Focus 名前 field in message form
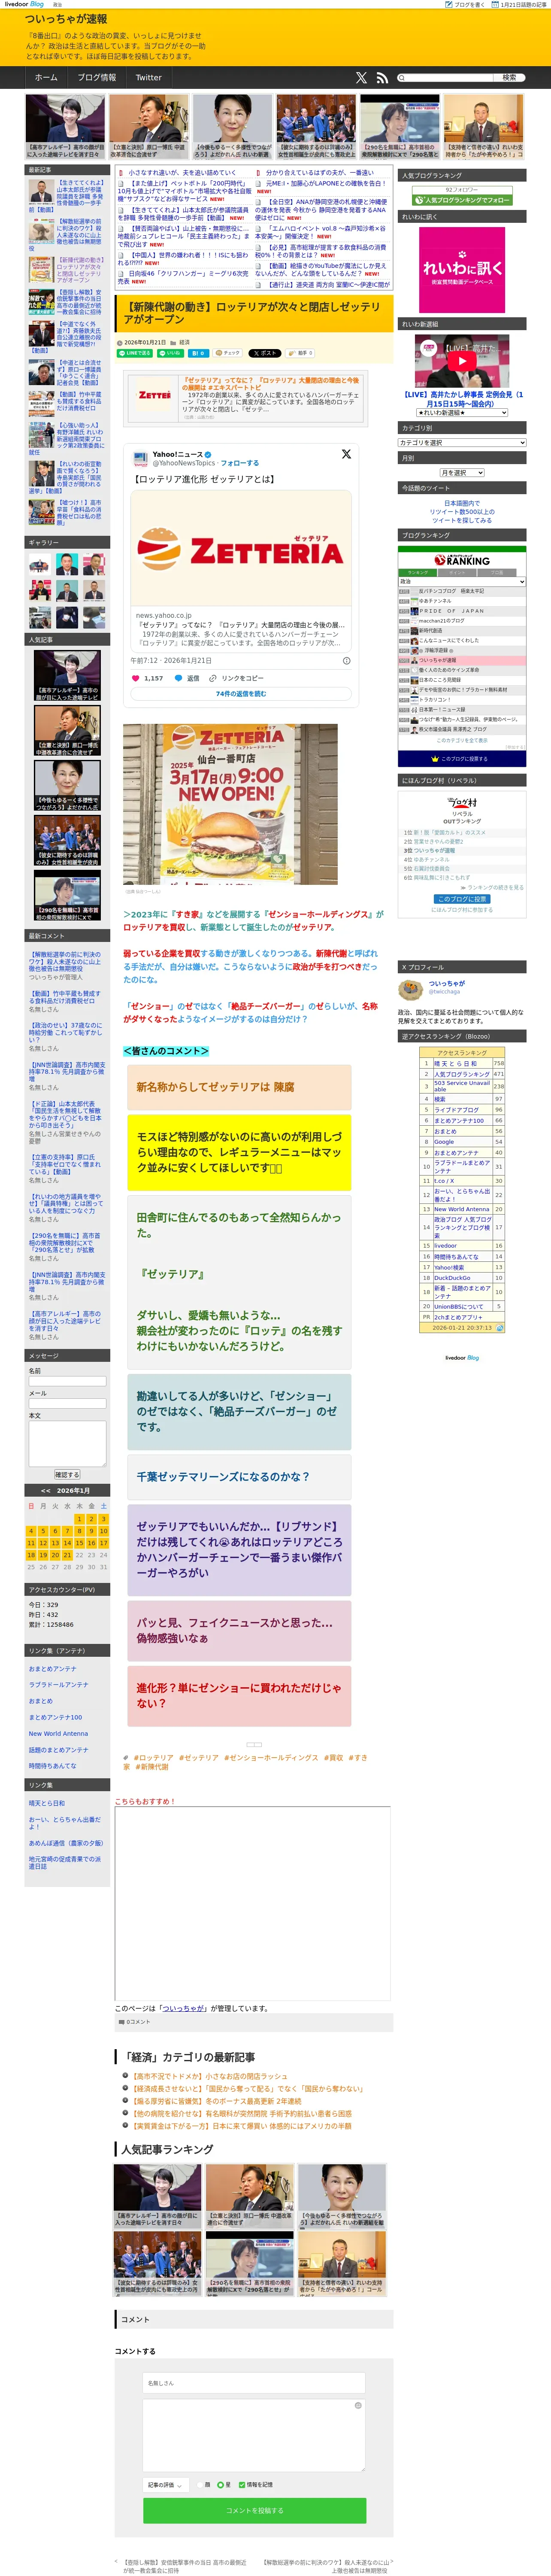The width and height of the screenshot is (551, 2576). click(x=67, y=1381)
